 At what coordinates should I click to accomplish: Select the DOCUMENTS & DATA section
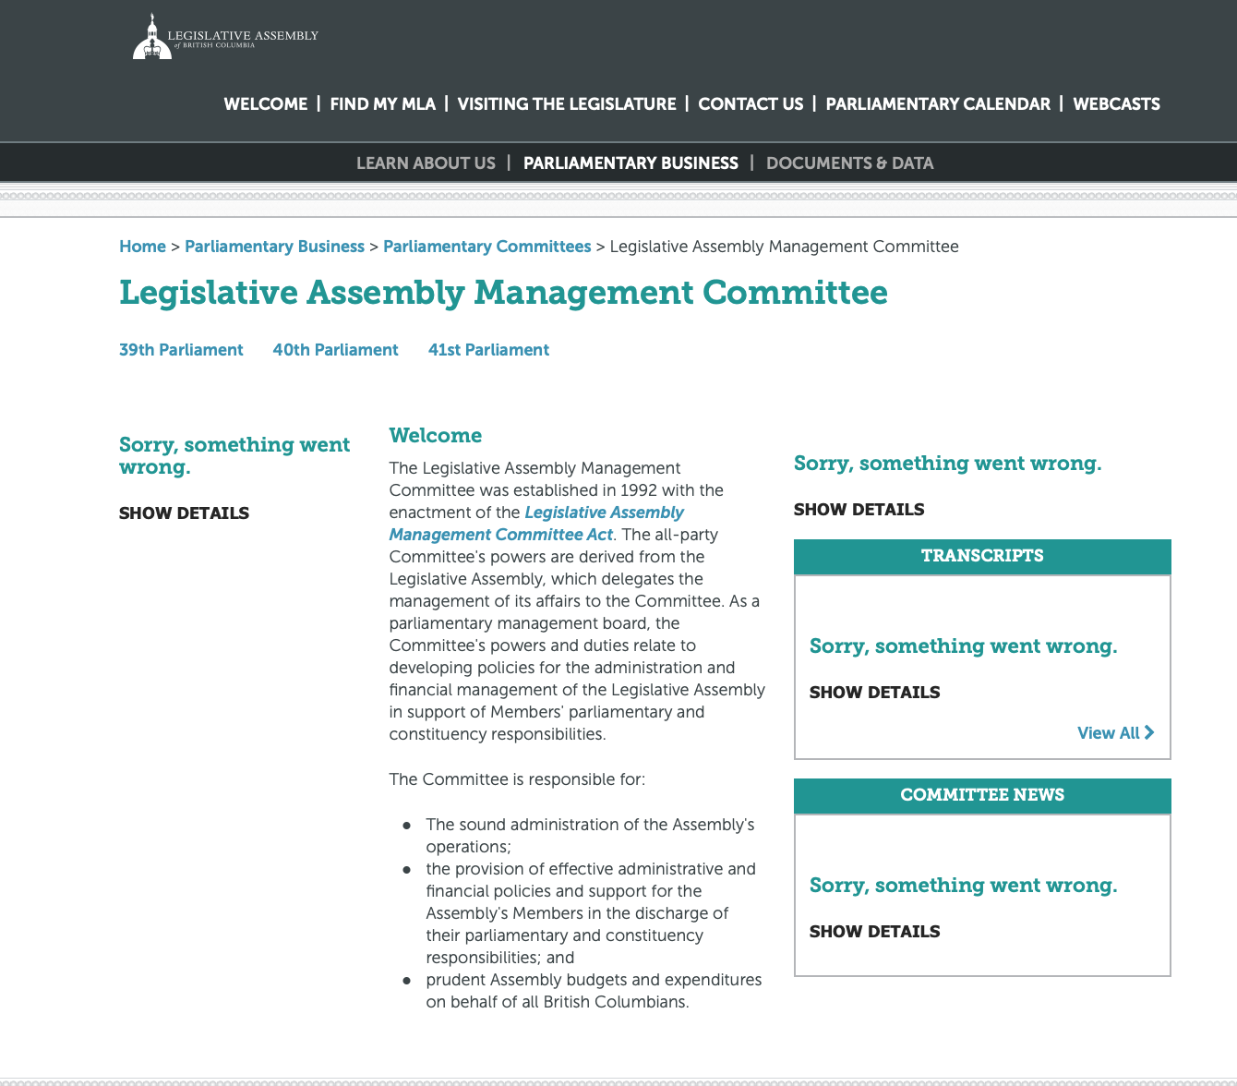click(x=849, y=163)
